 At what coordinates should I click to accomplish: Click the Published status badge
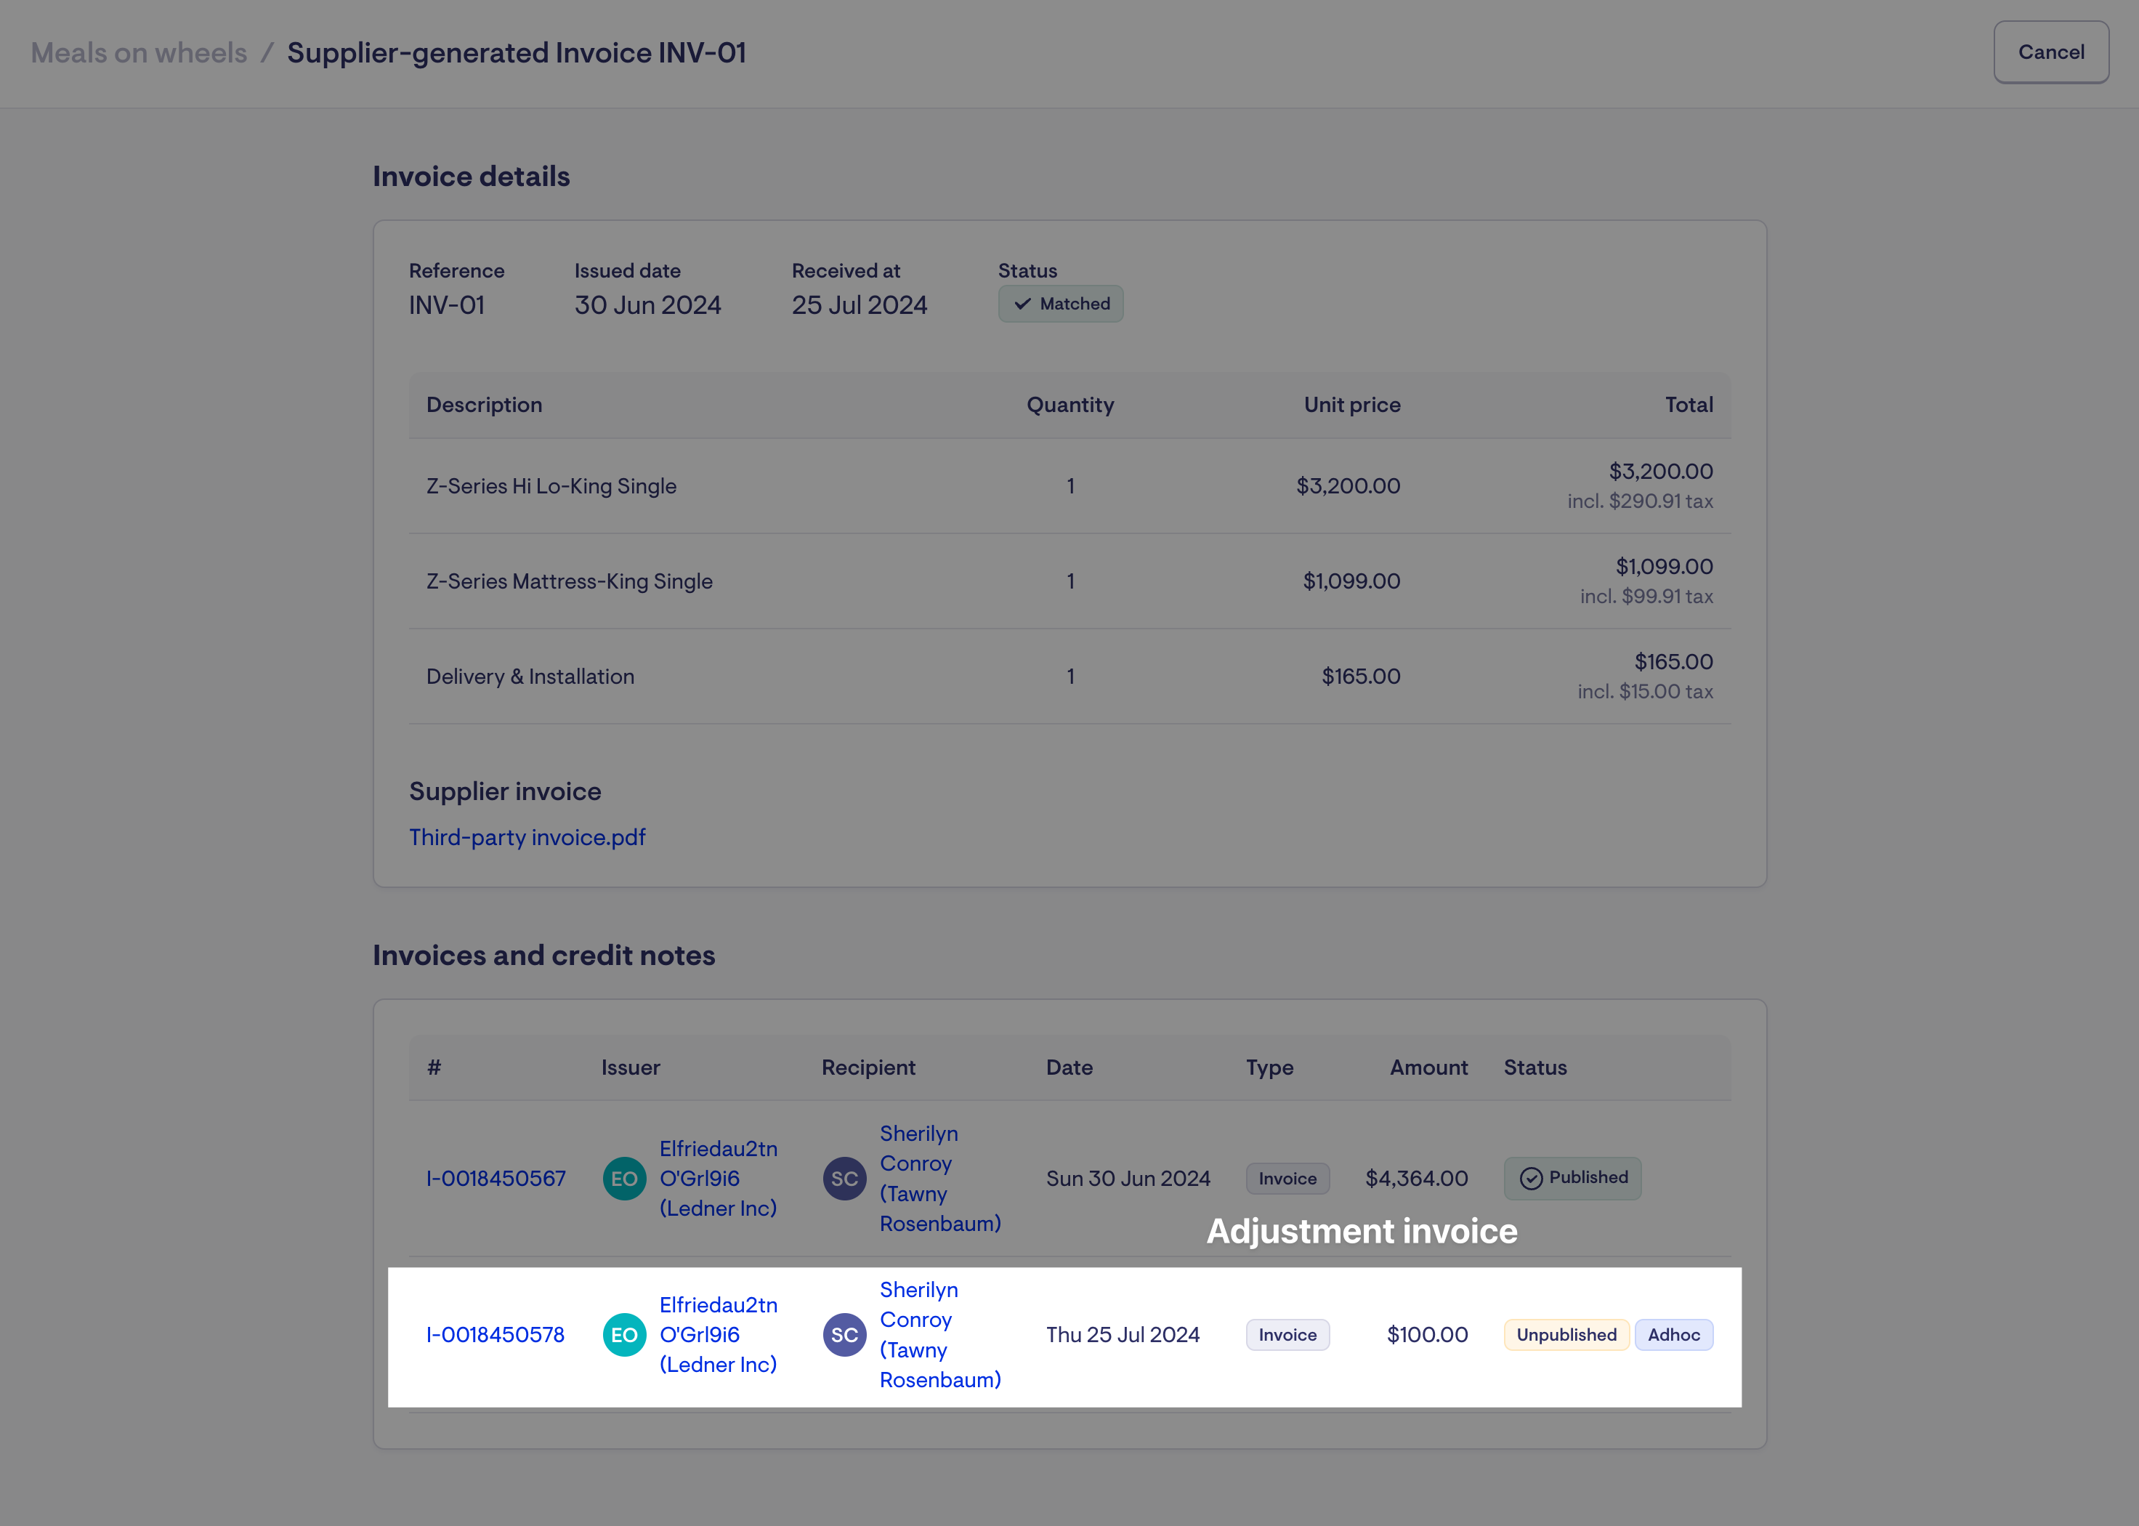point(1572,1179)
